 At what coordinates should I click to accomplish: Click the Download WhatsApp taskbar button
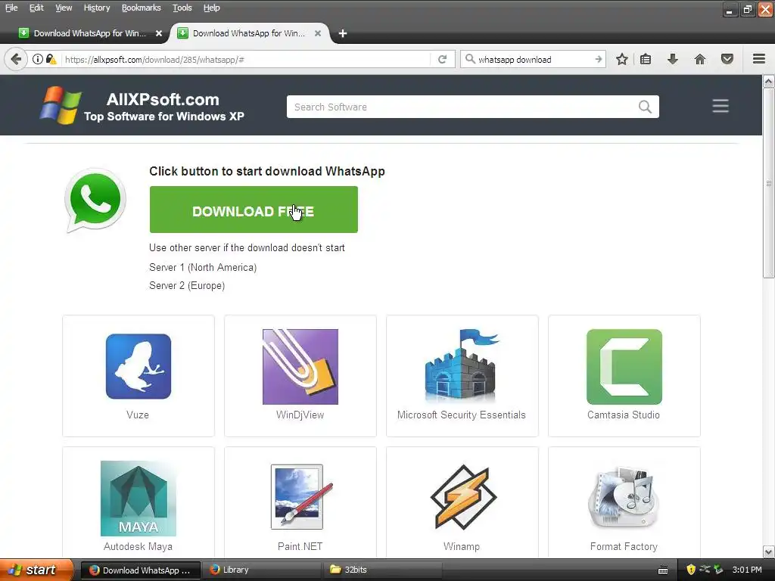pyautogui.click(x=140, y=570)
